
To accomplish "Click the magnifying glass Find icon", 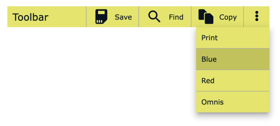I will [x=154, y=16].
